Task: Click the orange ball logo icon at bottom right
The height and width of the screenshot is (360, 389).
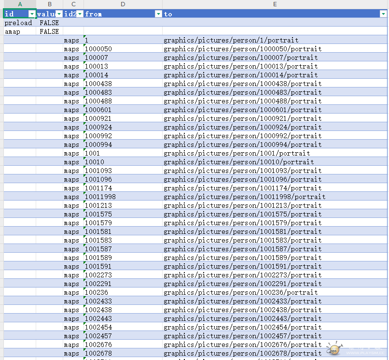Action: 333,349
